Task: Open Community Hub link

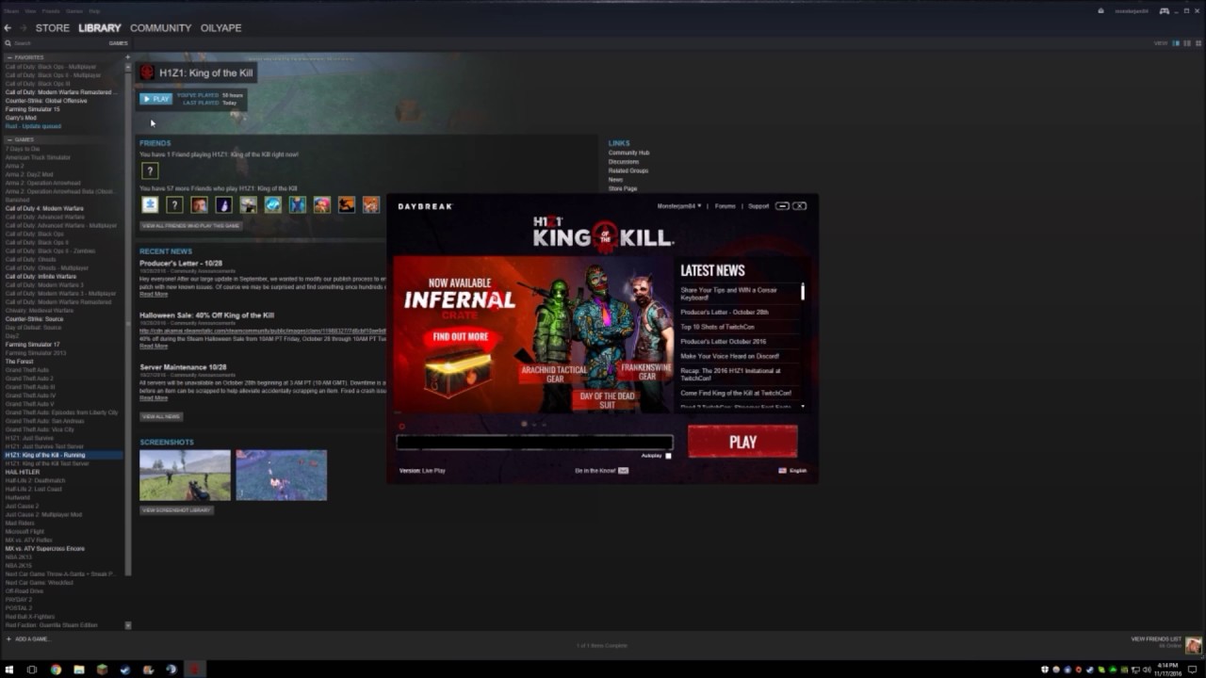Action: (x=628, y=153)
